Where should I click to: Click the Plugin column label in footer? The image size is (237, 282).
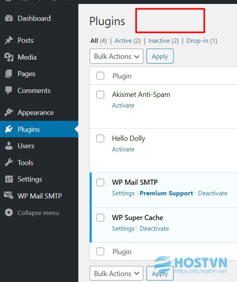tap(122, 252)
